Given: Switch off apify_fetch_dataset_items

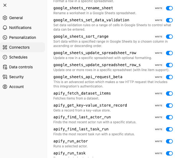Looking at the screenshot, I should tap(169, 93).
